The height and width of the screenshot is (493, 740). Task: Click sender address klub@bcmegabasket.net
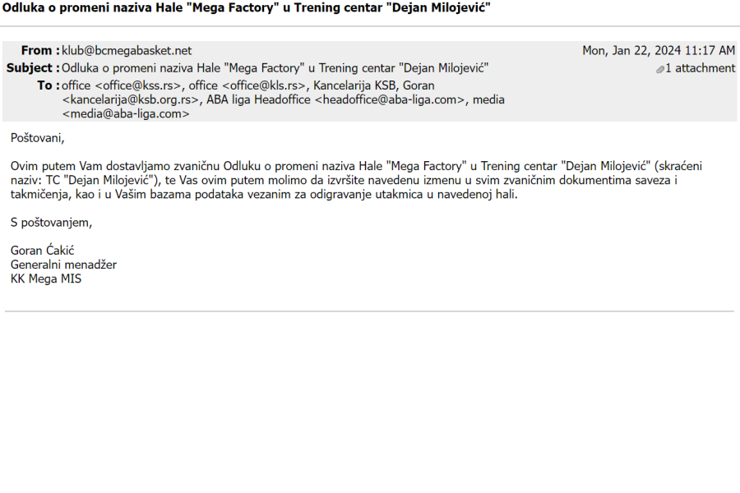point(127,50)
